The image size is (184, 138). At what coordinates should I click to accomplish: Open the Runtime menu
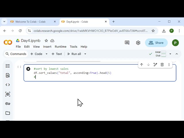pos(61,47)
